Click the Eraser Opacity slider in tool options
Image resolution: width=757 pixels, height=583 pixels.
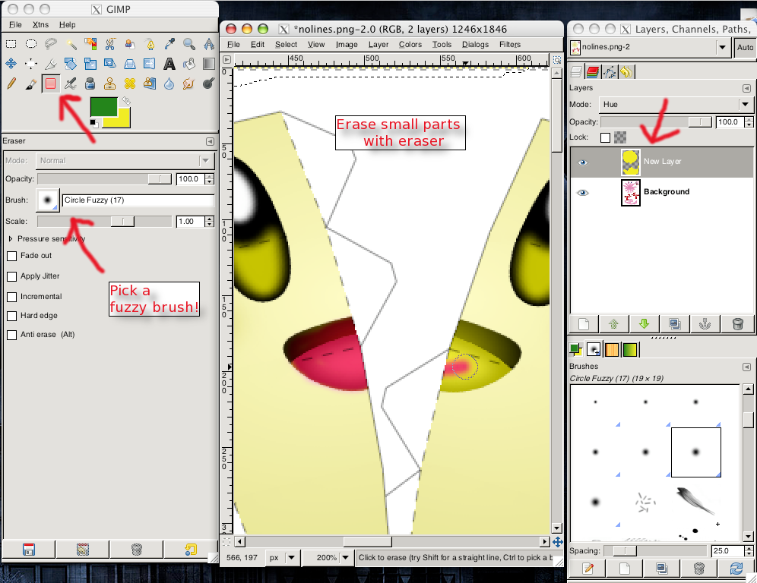pos(104,179)
